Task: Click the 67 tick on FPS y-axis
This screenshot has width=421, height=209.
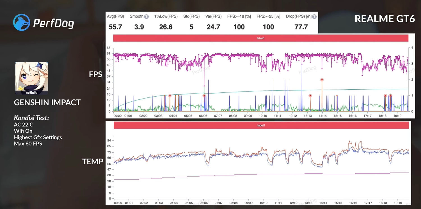Action: point(108,48)
